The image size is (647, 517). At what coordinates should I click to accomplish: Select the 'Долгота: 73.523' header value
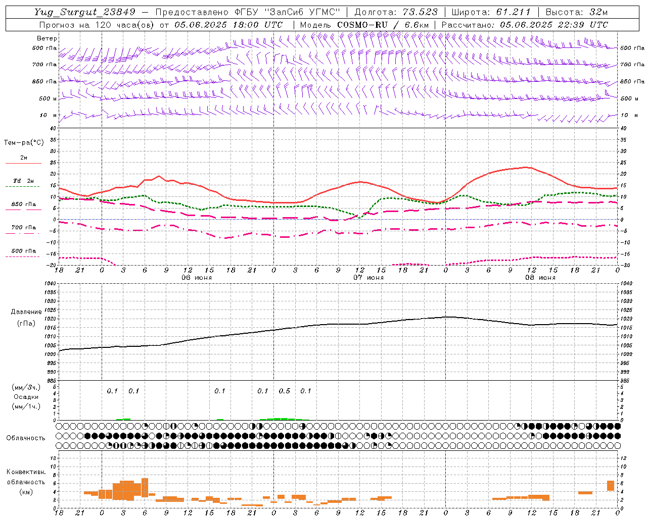point(396,12)
